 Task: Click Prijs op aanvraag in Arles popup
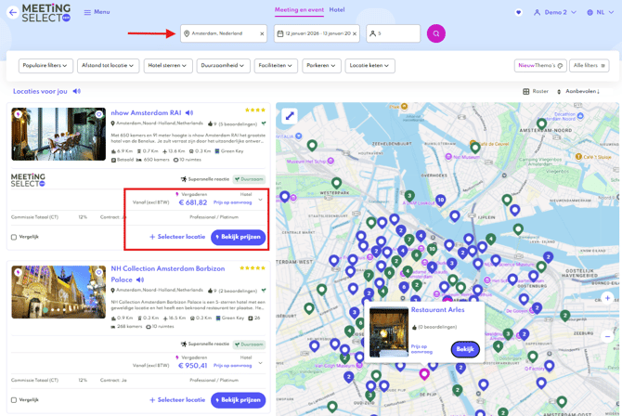click(x=421, y=349)
